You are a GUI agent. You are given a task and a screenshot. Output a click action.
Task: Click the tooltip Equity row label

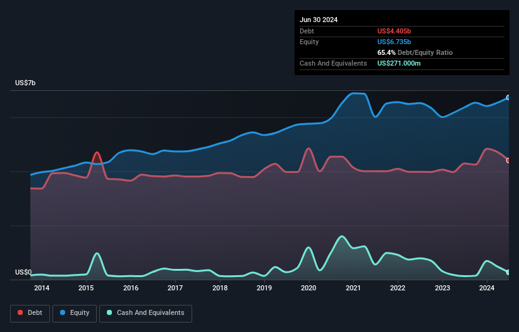[309, 42]
